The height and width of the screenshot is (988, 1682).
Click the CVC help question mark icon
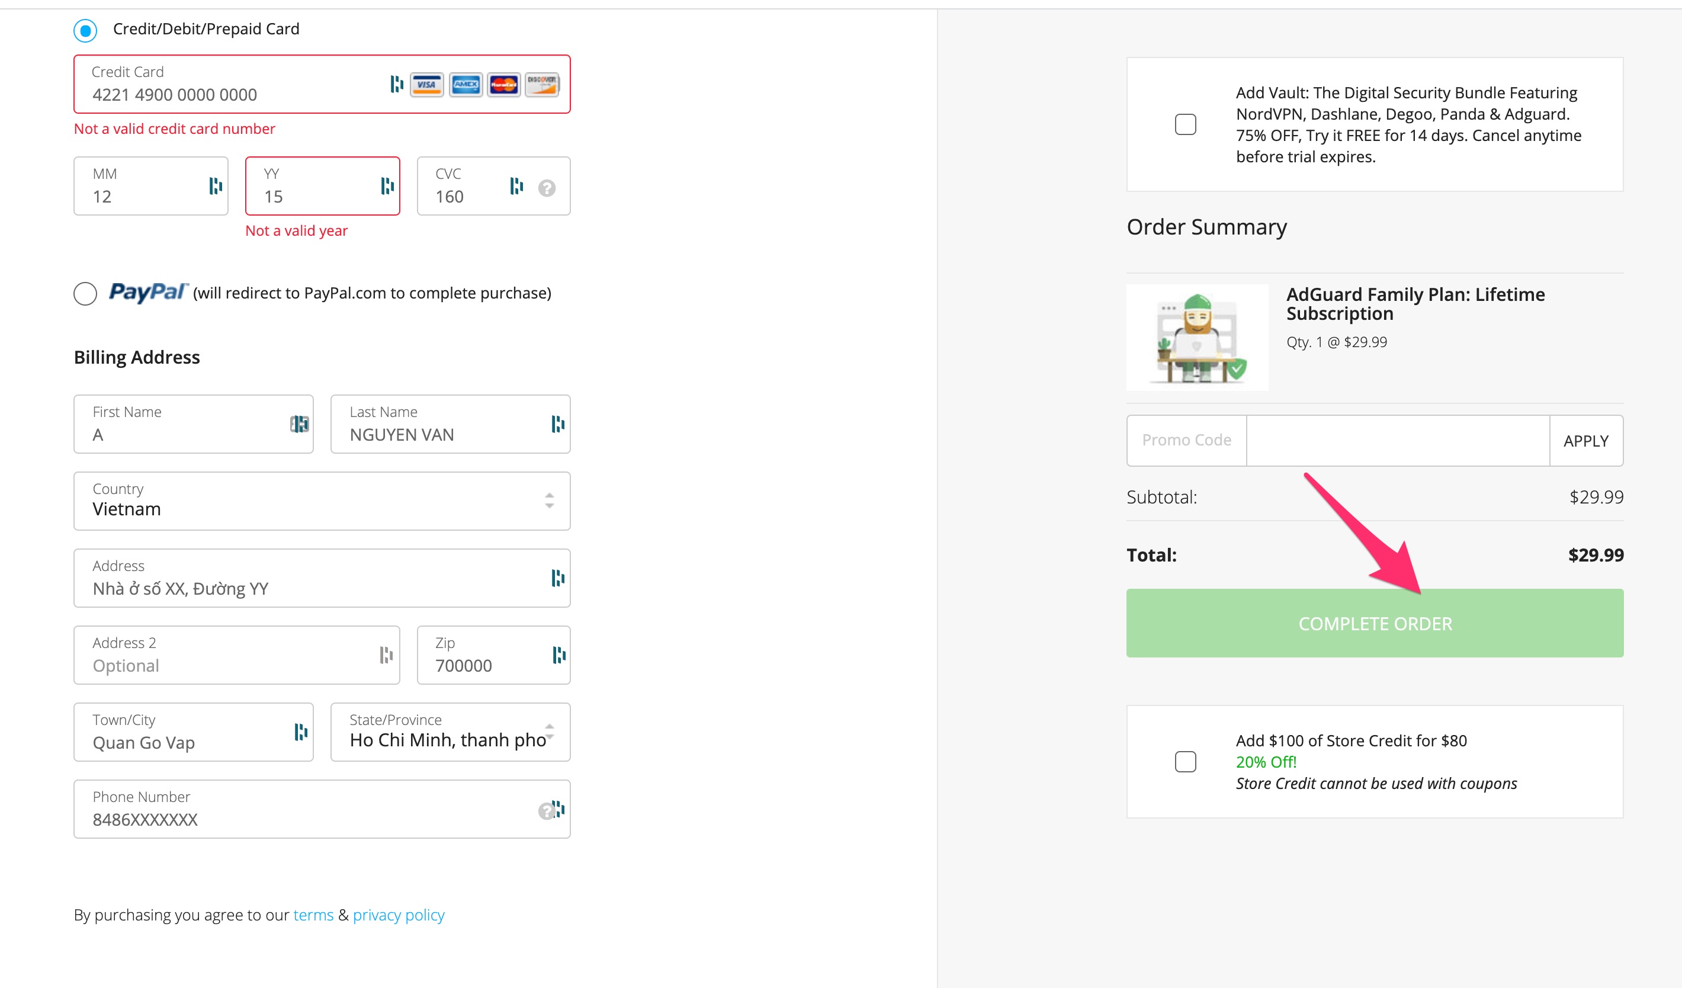547,188
